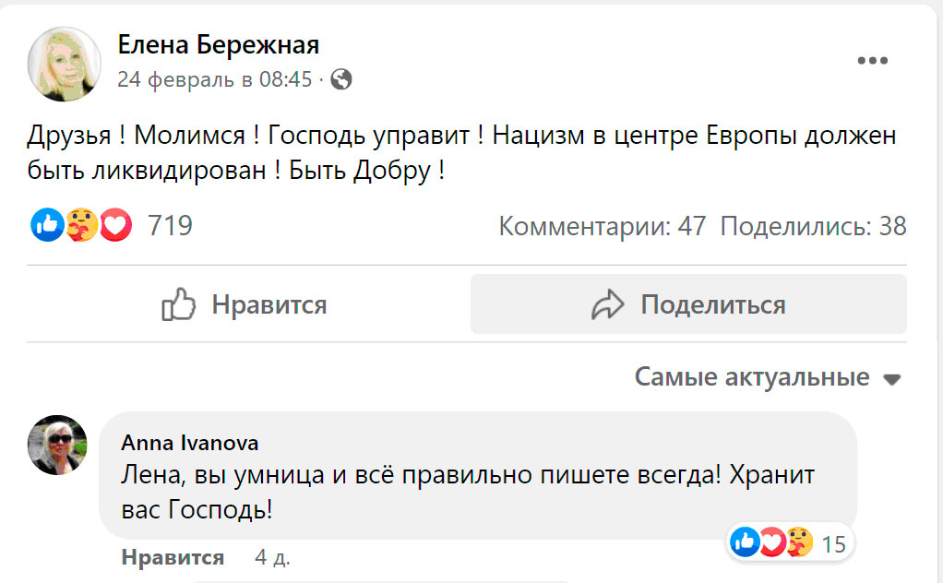Click the dropdown arrow next to Самые актуальные
The image size is (943, 583).
[891, 379]
